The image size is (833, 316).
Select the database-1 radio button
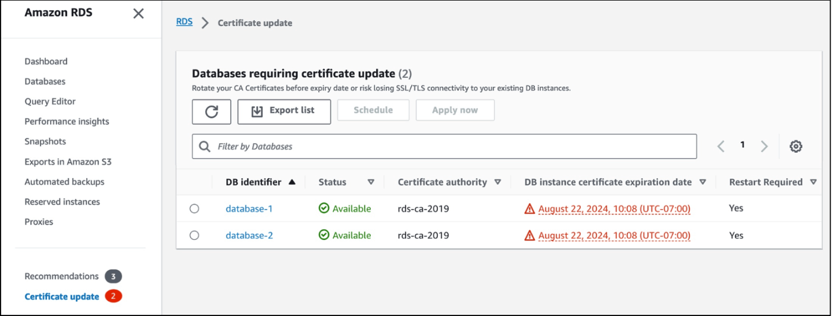[x=194, y=208]
